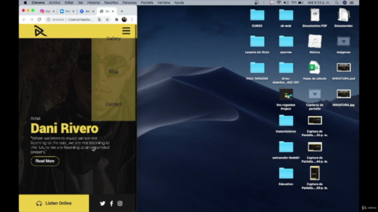Go forward using Chrome's forward arrow
This screenshot has height=212, width=378.
click(31, 19)
